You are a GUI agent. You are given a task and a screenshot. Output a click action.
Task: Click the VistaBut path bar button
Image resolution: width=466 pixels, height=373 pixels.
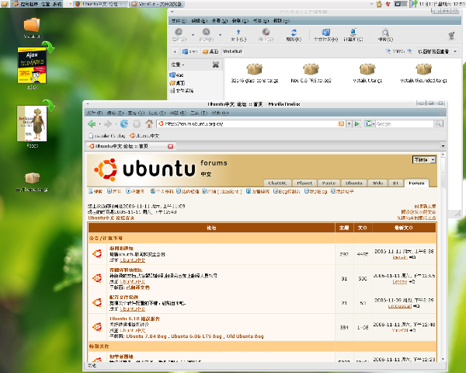[232, 51]
